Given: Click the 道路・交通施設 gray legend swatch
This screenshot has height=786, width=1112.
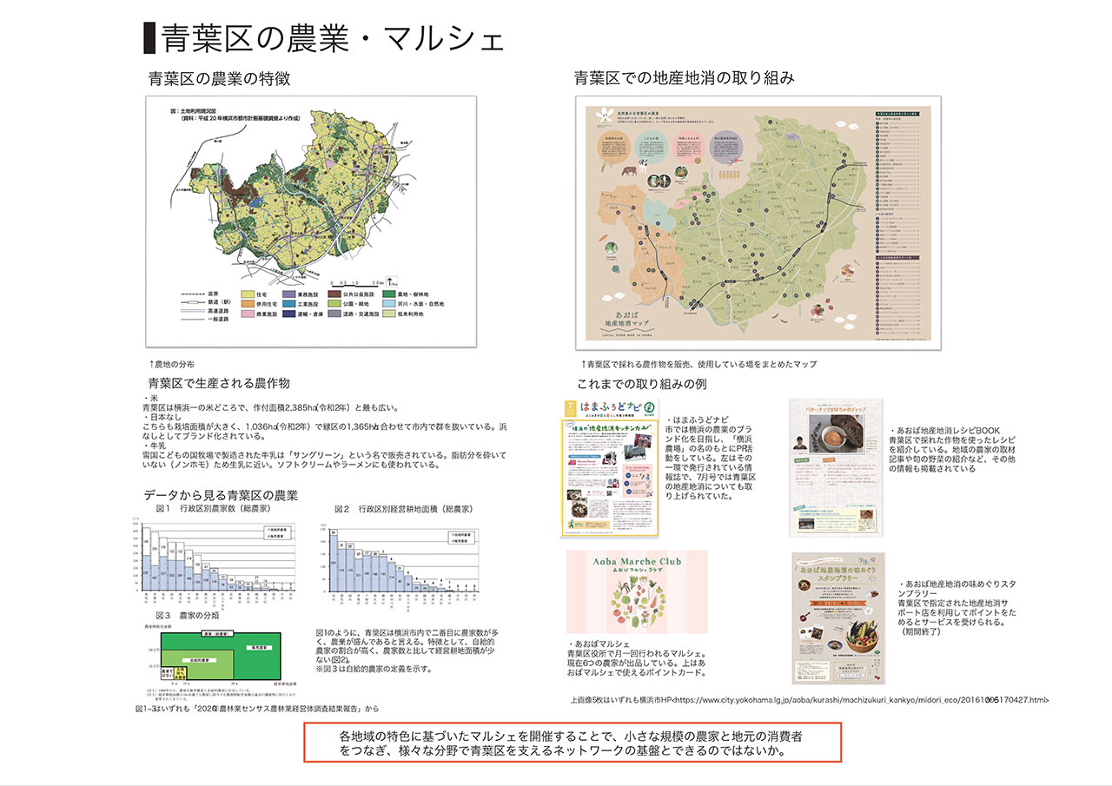Looking at the screenshot, I should click(x=334, y=314).
